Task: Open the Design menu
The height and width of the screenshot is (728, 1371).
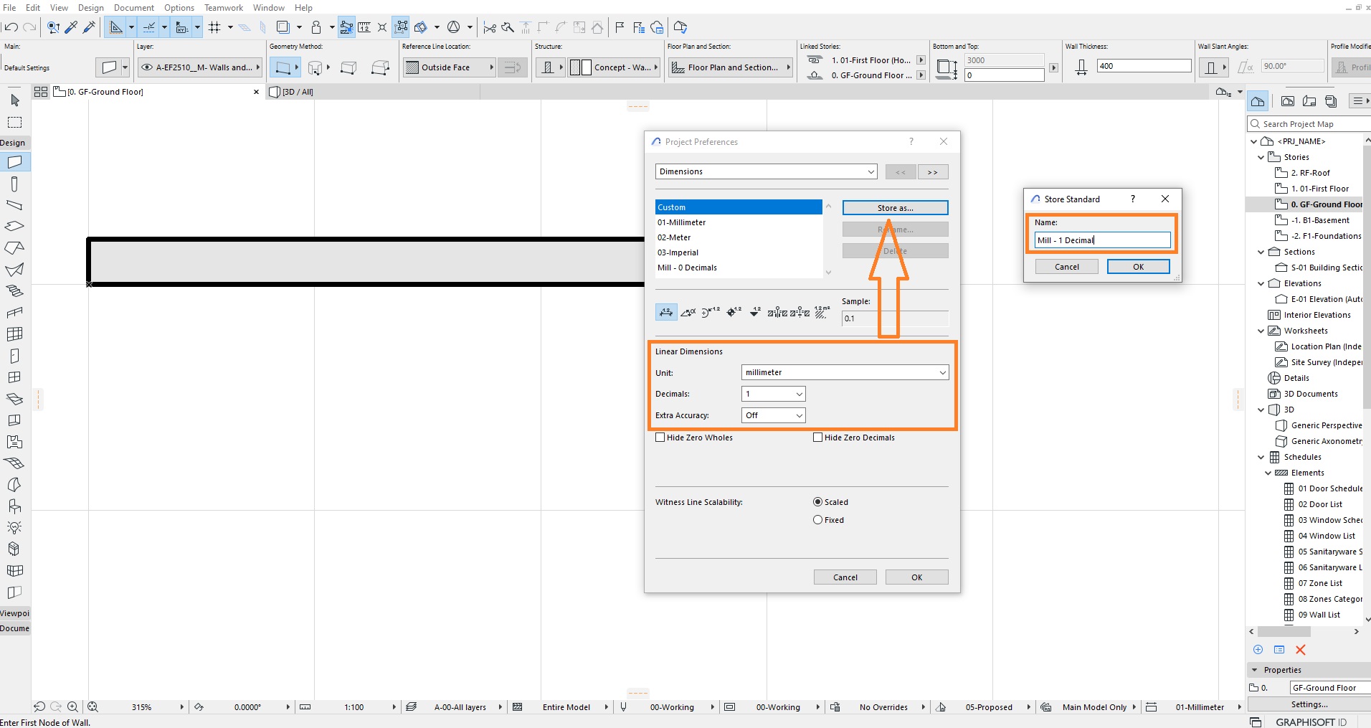Action: pos(91,7)
